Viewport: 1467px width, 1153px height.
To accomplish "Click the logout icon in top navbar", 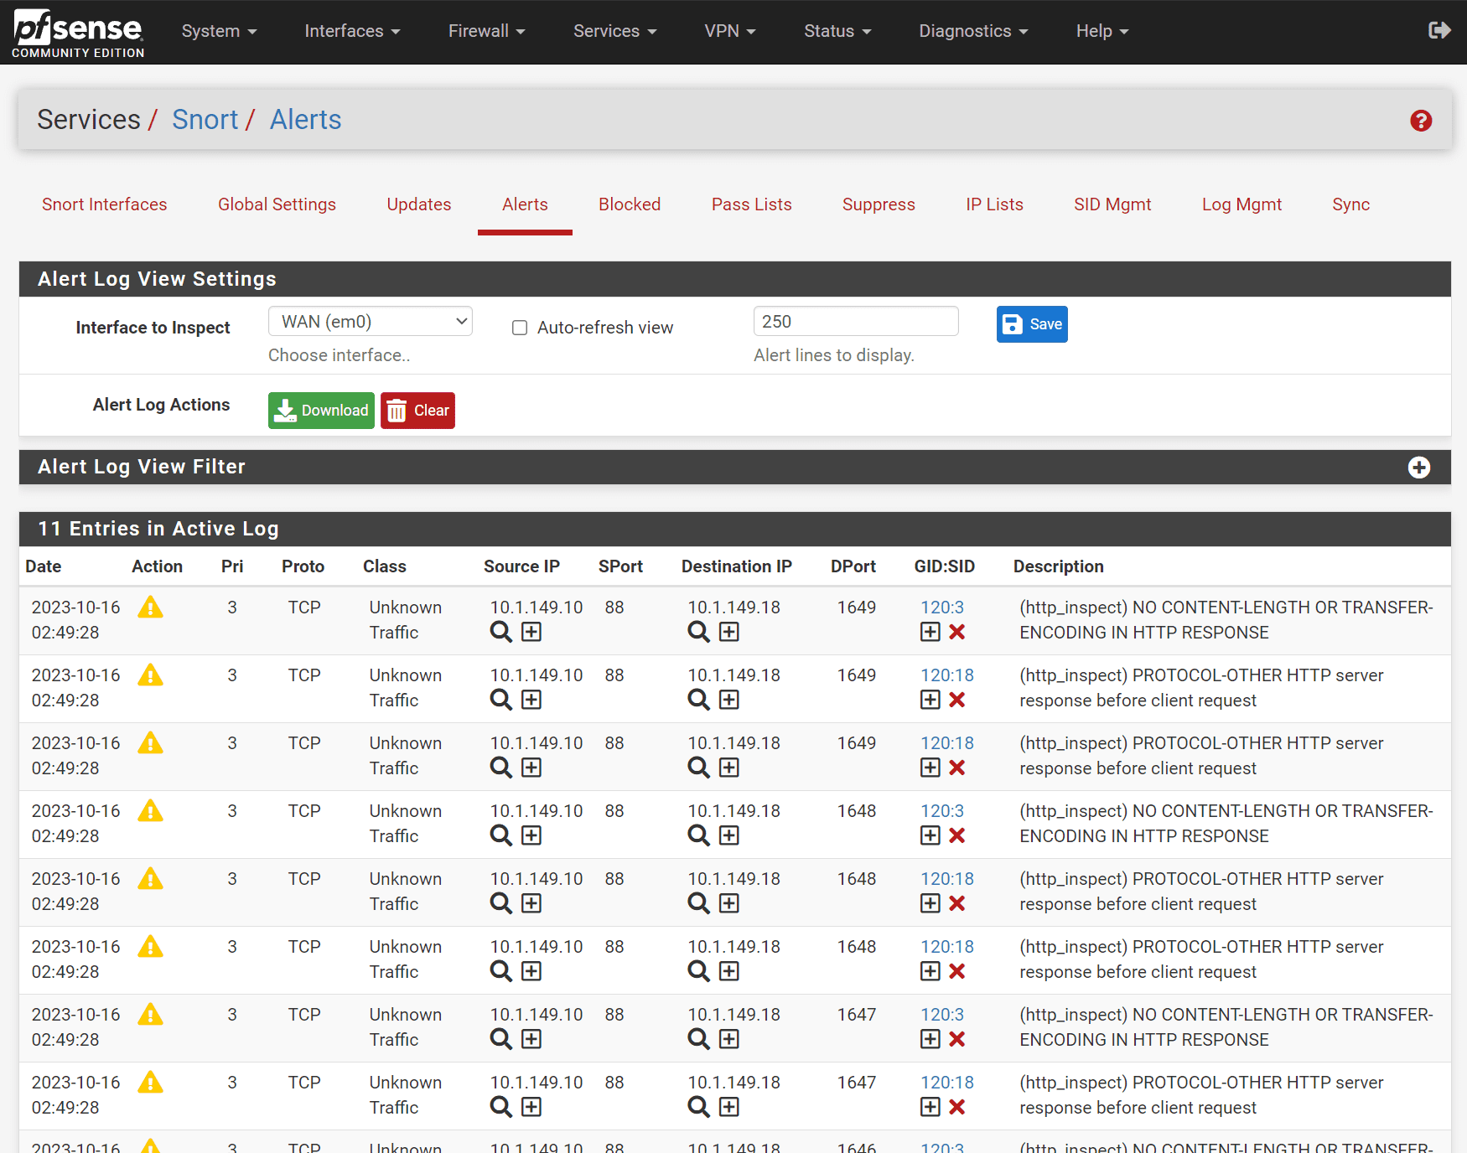I will (x=1438, y=31).
